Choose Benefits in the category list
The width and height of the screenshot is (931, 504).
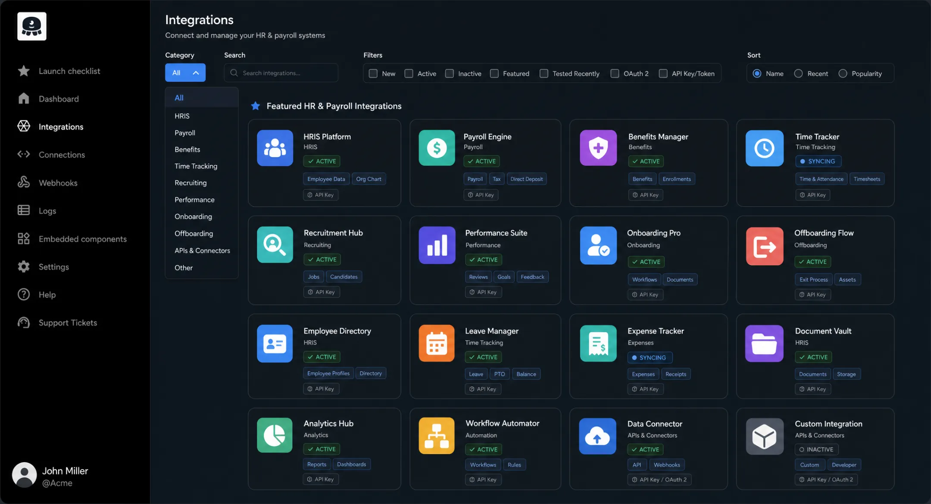[201, 149]
